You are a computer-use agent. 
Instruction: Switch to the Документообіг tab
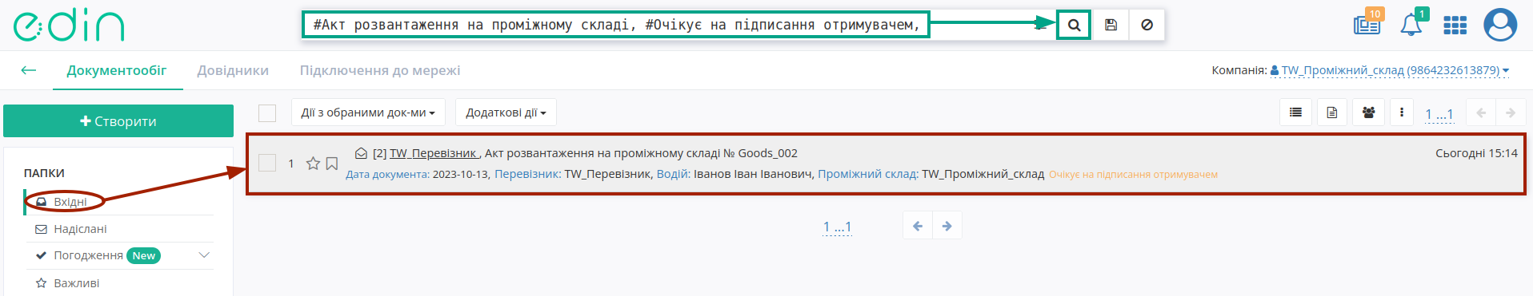tap(117, 70)
